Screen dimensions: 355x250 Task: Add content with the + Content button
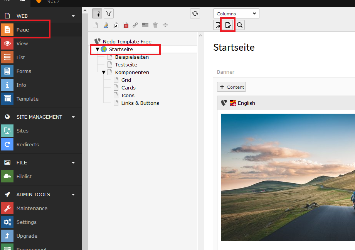point(231,87)
